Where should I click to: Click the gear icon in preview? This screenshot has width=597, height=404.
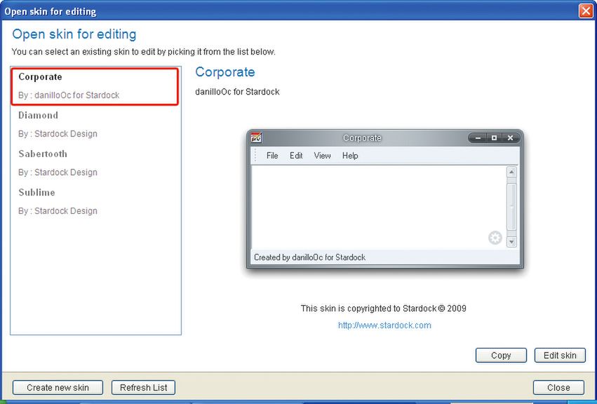(495, 238)
